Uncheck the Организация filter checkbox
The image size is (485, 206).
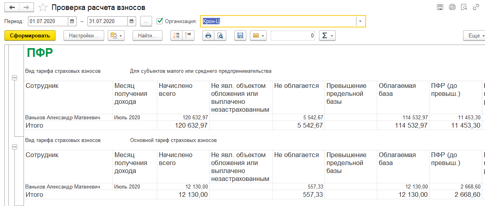(160, 21)
